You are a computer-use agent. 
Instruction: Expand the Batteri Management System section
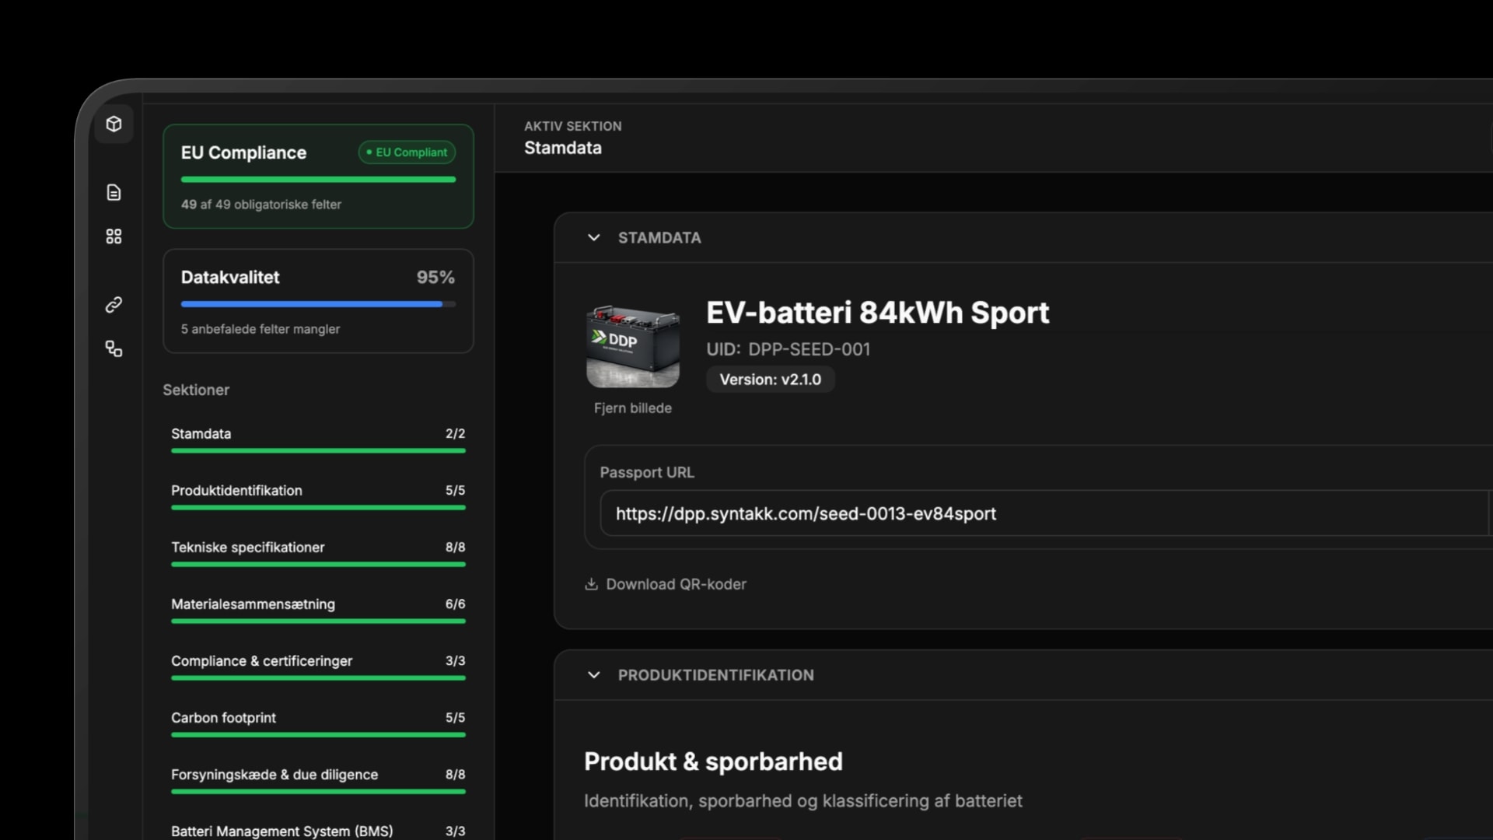(281, 831)
